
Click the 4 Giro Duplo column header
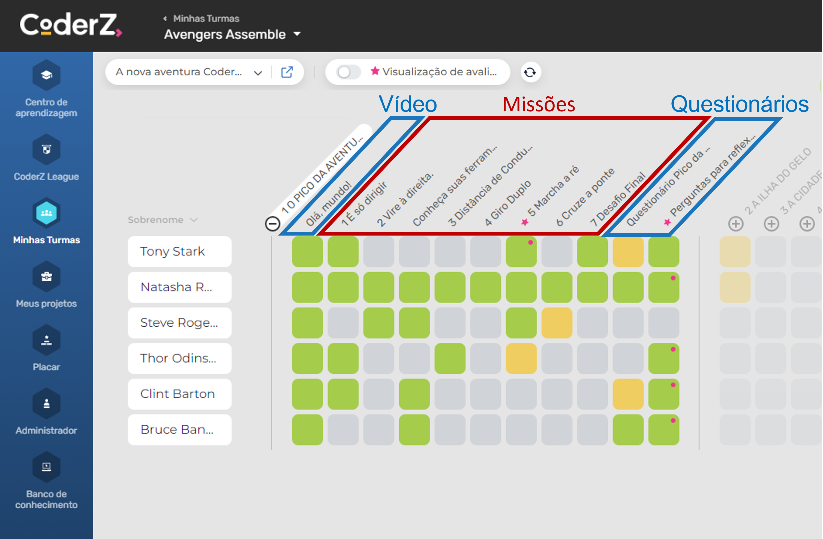[x=507, y=203]
